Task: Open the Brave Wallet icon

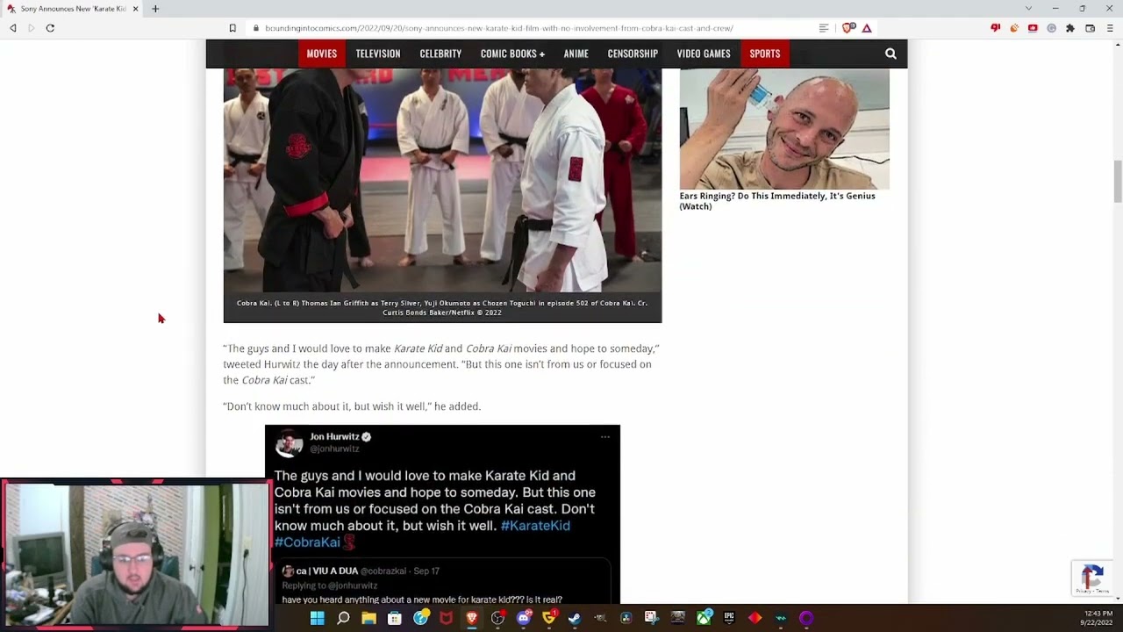Action: 1090,28
